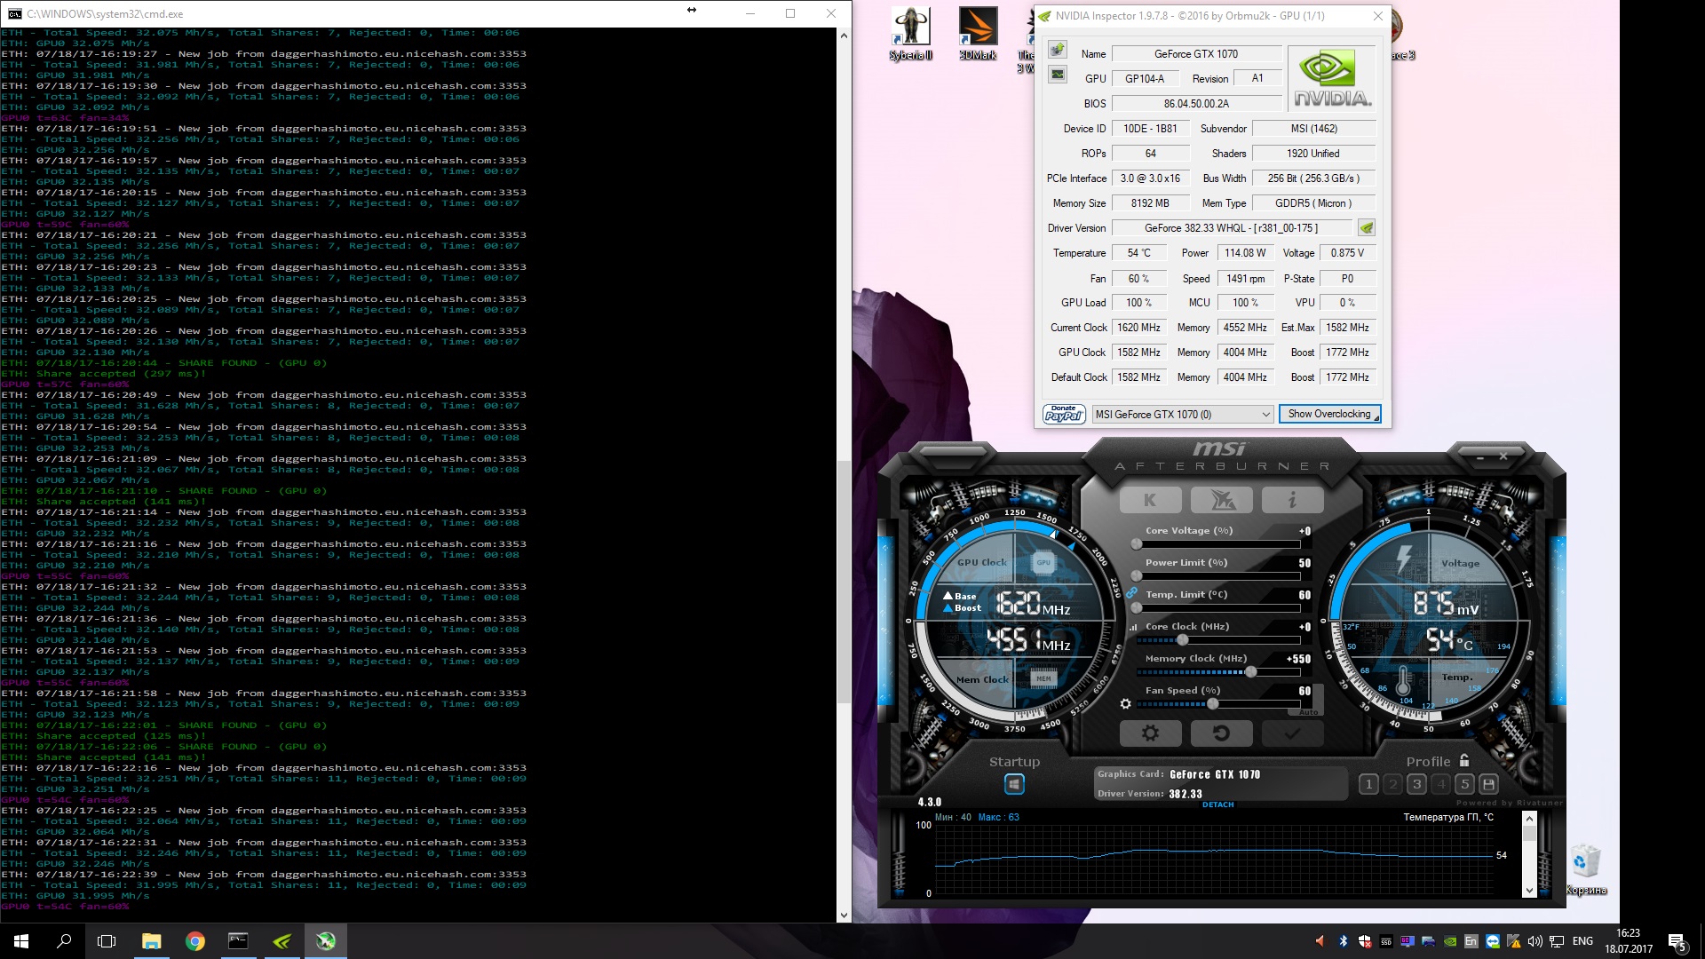The image size is (1705, 959).
Task: Click the DETACH monitor link
Action: (1217, 805)
